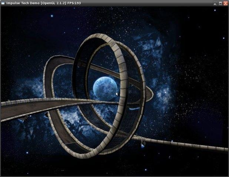Screen dimensions: 229x177
Task: Maximize the Impulse Tech Demo window
Action: (220, 3)
